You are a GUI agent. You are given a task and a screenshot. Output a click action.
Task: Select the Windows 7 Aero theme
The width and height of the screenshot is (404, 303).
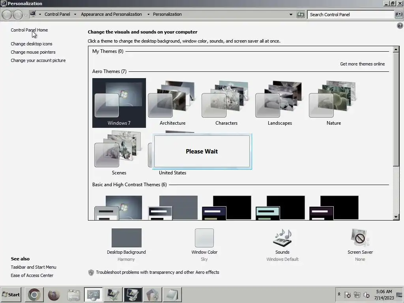(x=119, y=103)
